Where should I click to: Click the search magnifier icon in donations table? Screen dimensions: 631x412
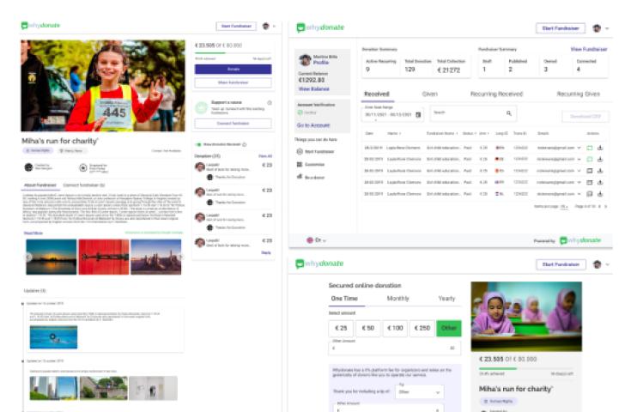tap(508, 113)
